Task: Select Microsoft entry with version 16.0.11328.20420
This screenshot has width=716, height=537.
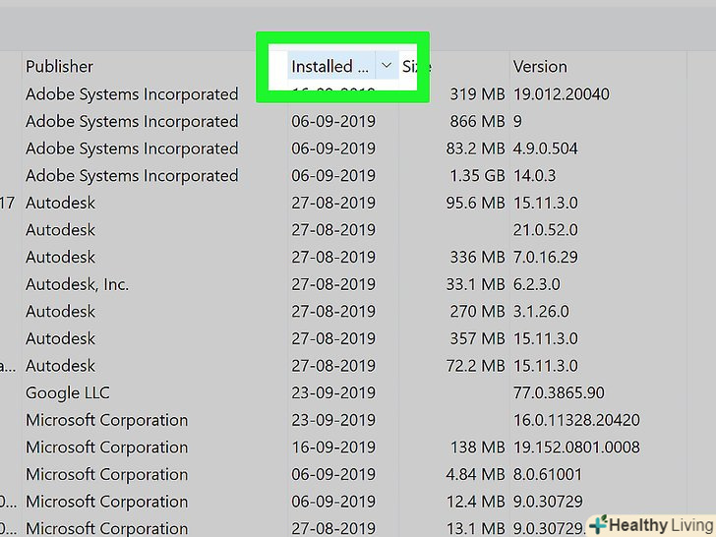Action: point(106,420)
